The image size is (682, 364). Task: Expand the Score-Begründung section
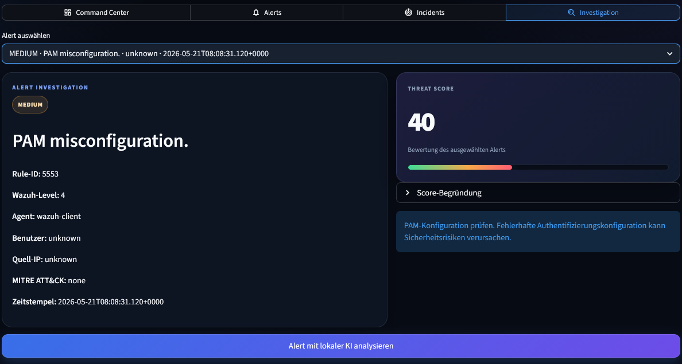[538, 193]
